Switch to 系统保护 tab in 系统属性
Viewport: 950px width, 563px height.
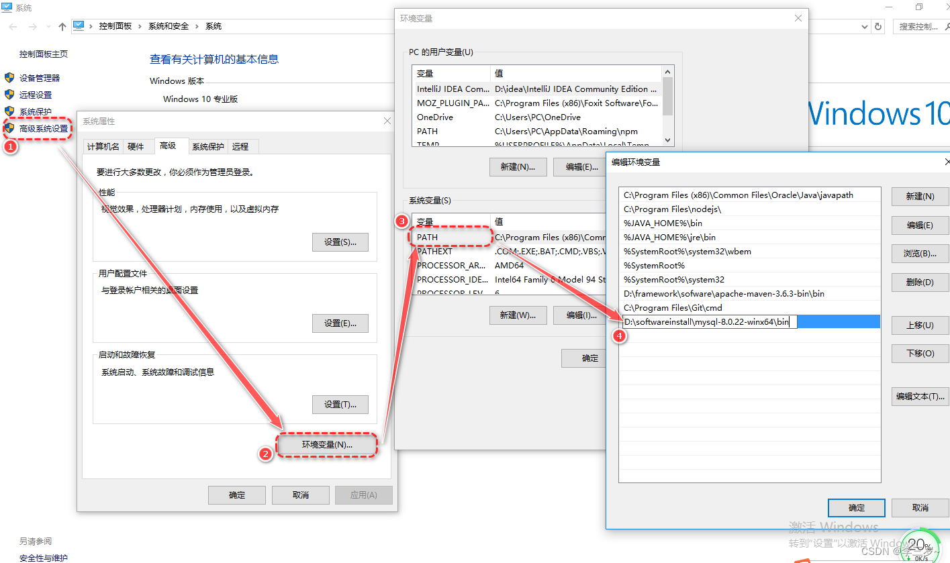coord(208,146)
